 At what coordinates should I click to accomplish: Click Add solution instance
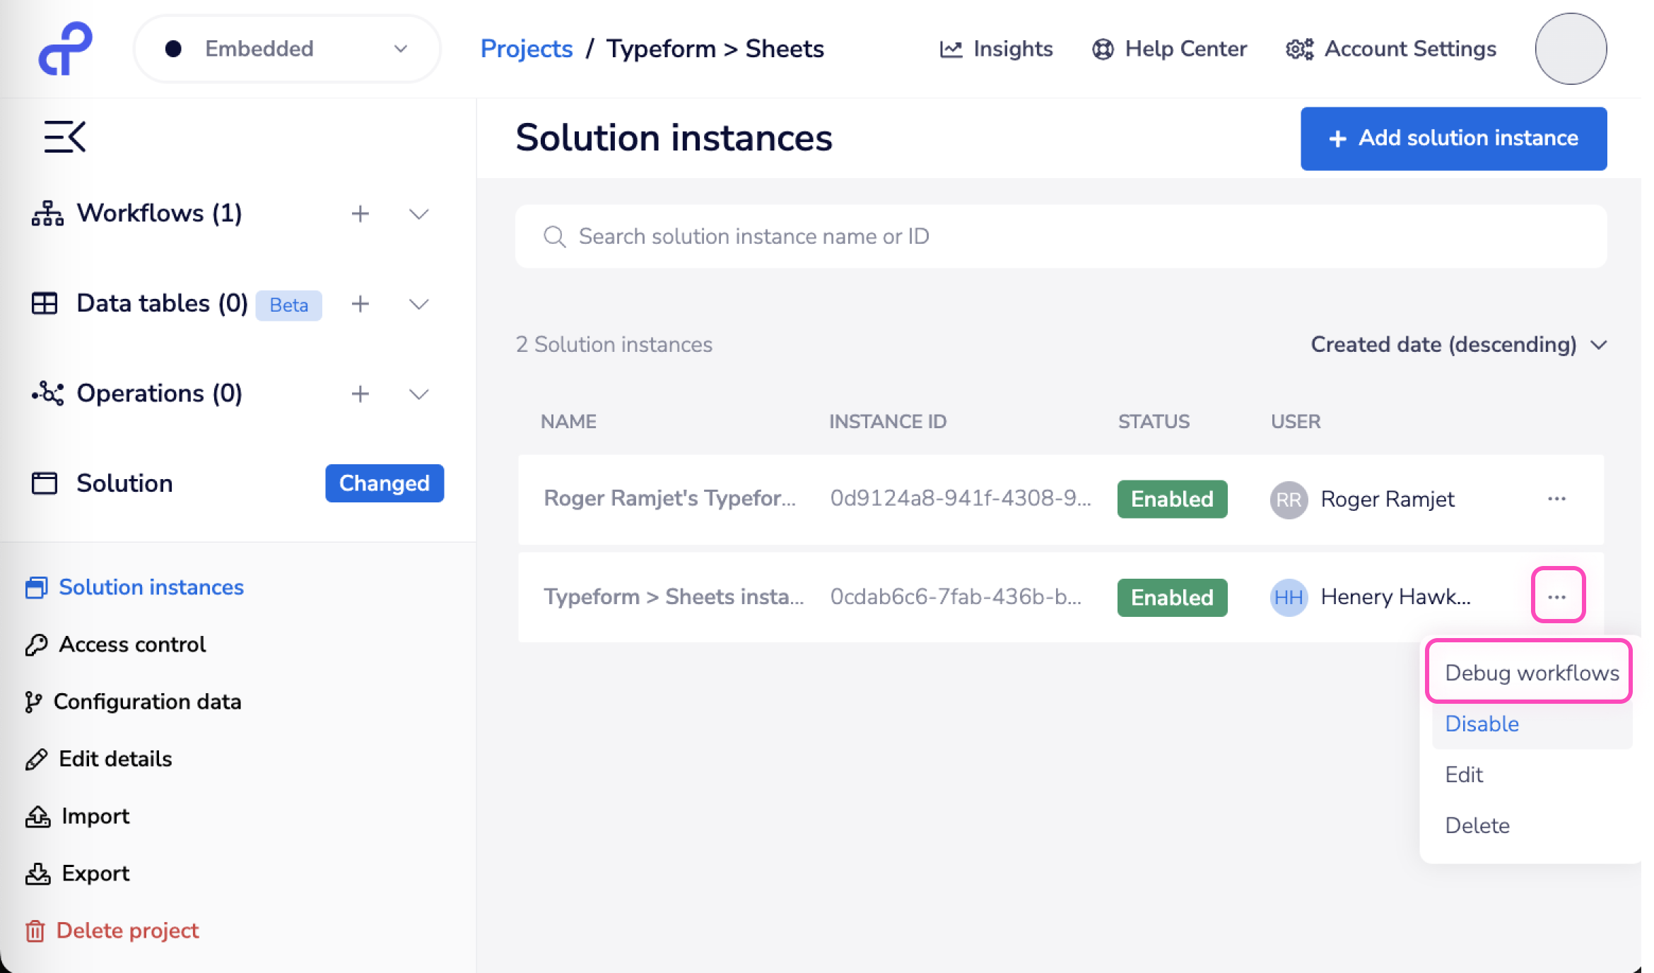(1453, 138)
